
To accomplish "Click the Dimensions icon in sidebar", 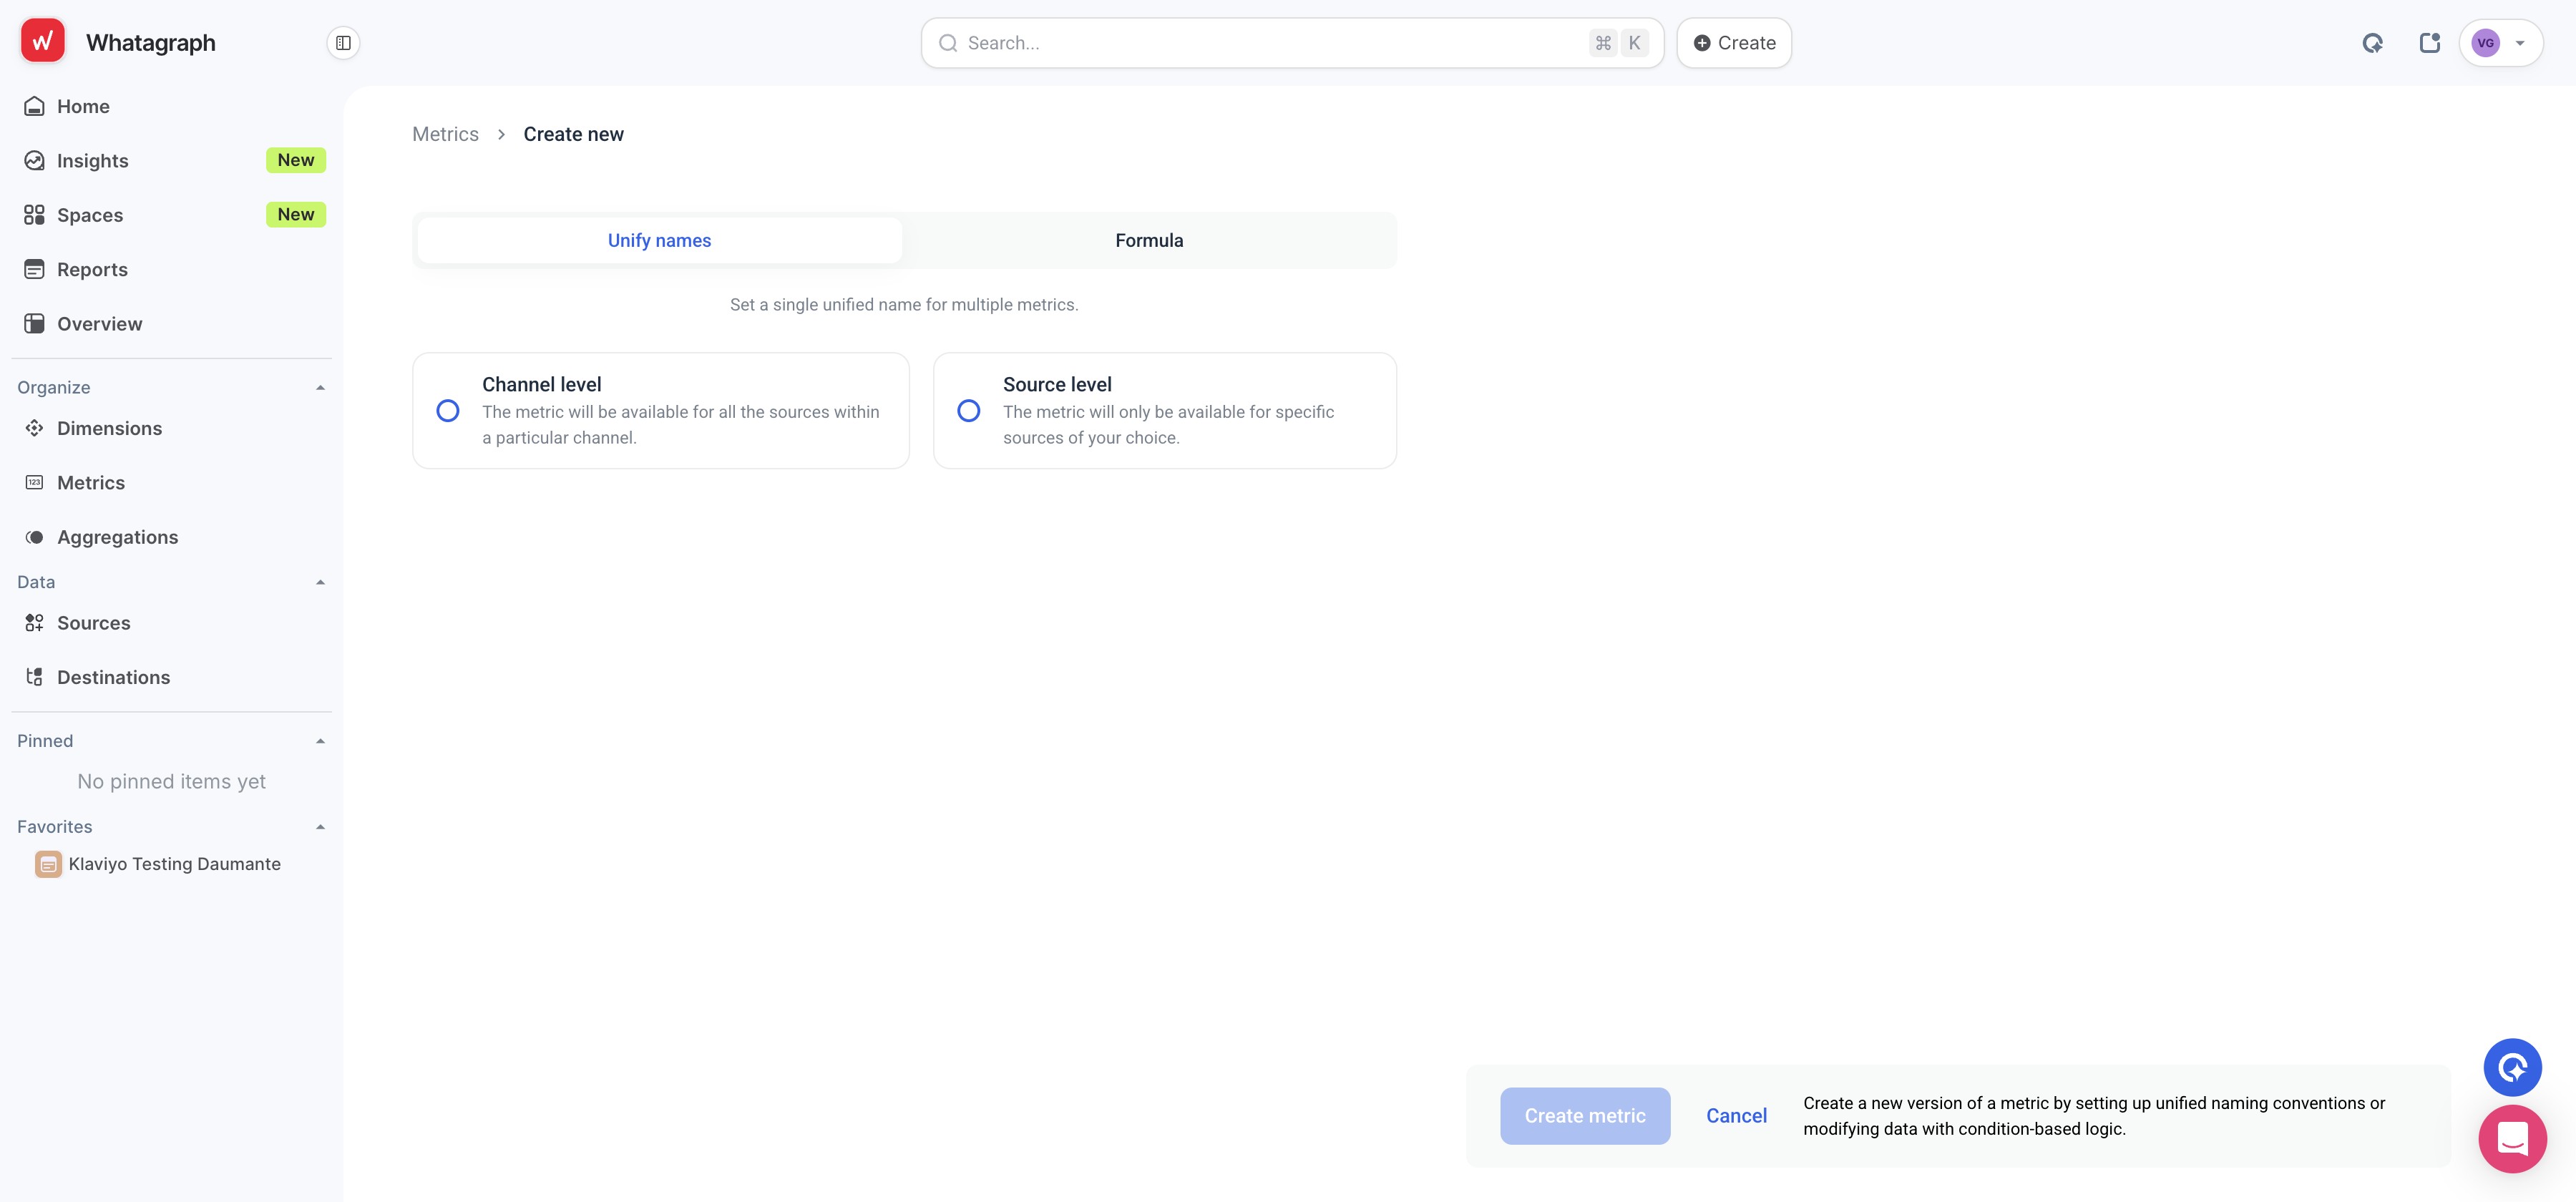I will [34, 428].
